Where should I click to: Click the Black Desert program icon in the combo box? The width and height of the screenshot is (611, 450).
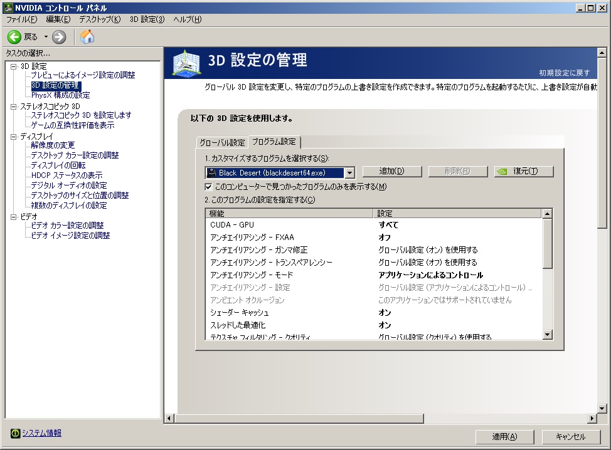pos(211,172)
